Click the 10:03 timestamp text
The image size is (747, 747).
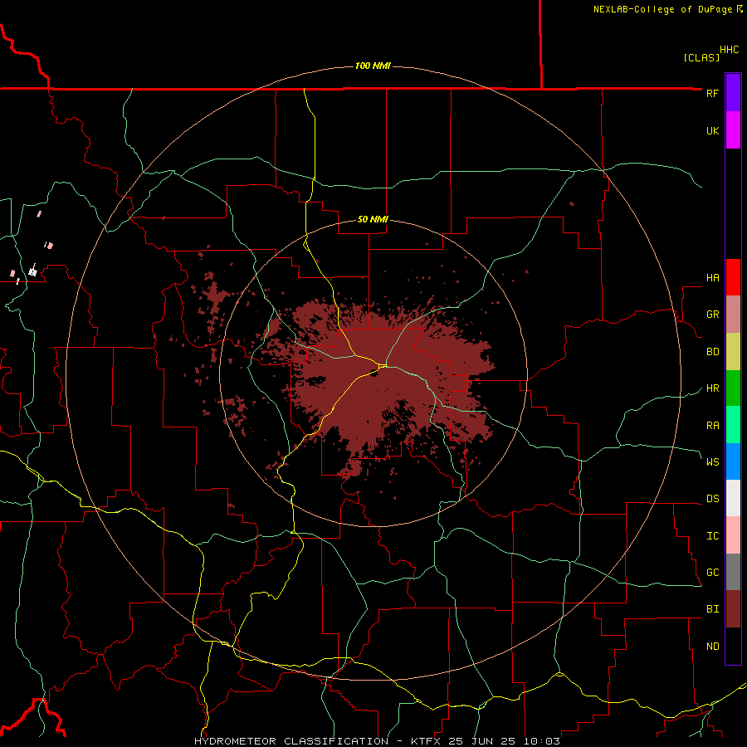coord(542,741)
